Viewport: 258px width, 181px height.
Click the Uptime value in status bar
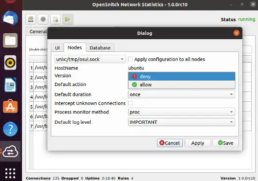point(108,178)
